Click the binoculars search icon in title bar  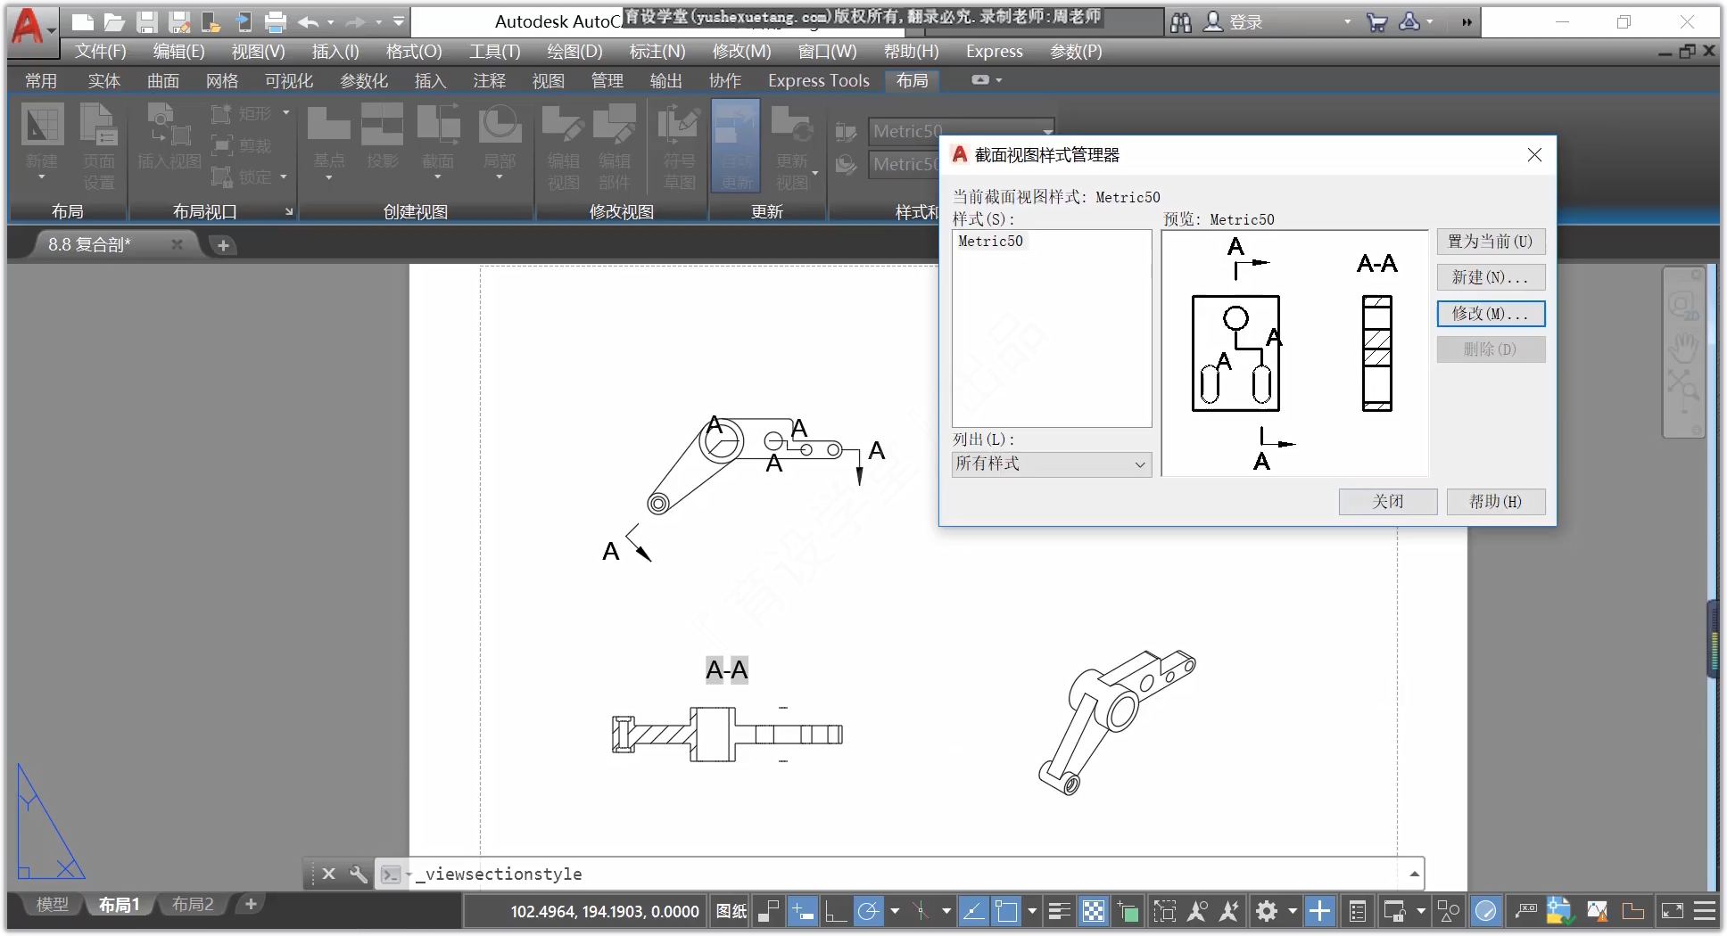[x=1180, y=22]
